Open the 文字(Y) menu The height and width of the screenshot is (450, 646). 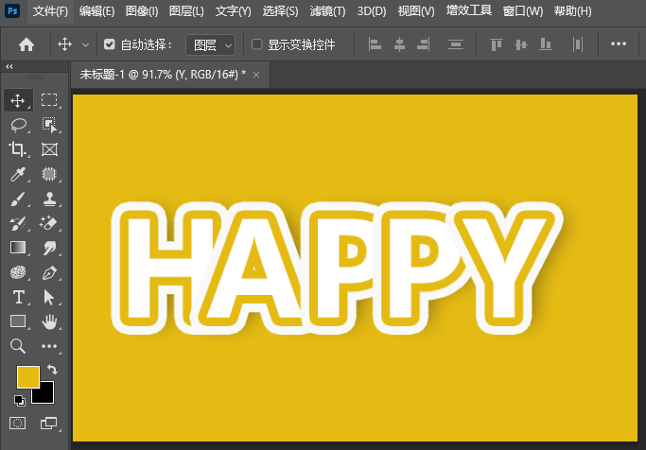234,11
